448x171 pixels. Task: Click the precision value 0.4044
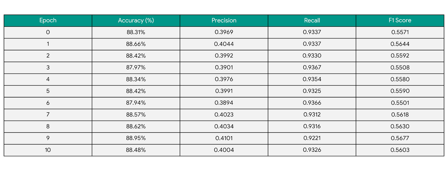point(224,44)
